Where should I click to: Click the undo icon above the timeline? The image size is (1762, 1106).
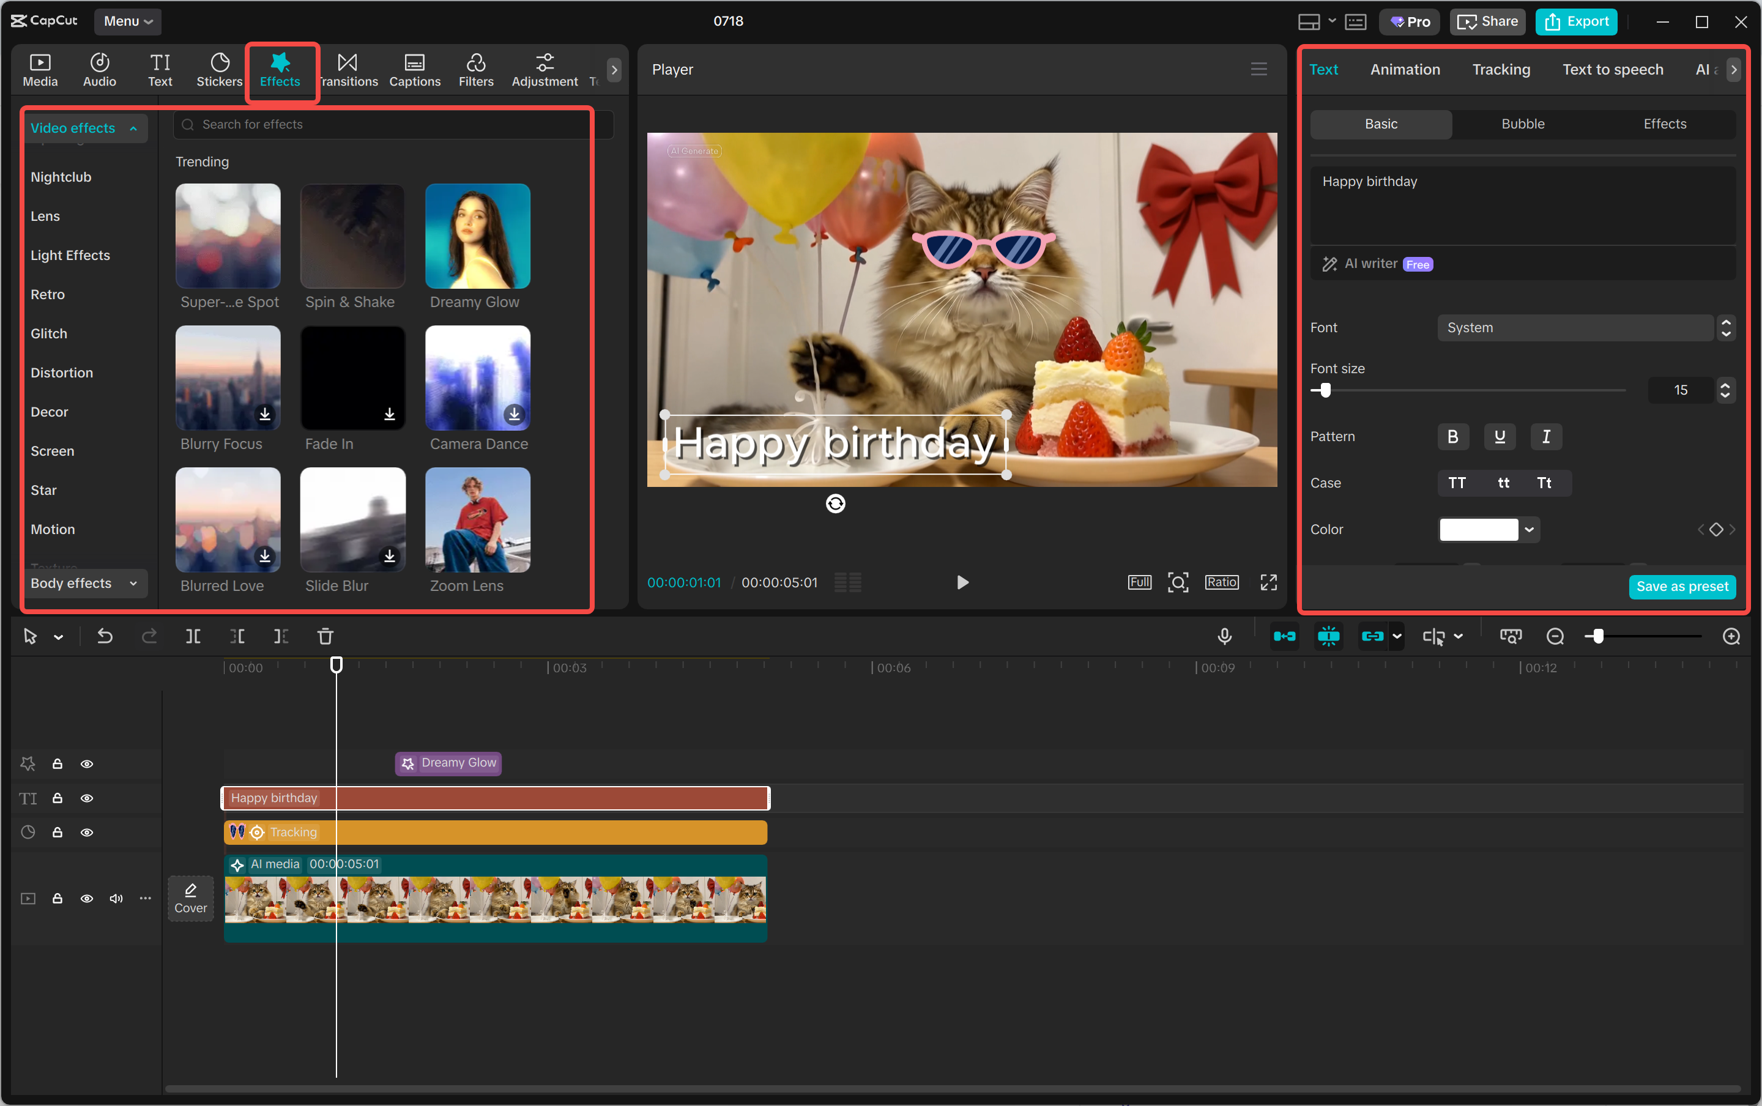(x=105, y=636)
